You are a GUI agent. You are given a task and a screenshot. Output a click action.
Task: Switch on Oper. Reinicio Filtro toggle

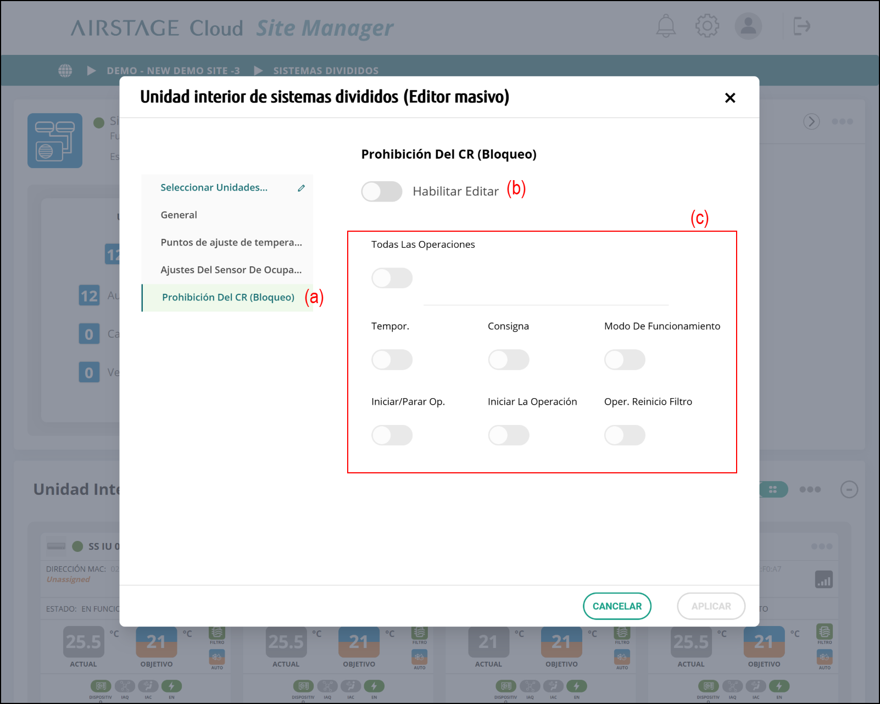click(625, 435)
